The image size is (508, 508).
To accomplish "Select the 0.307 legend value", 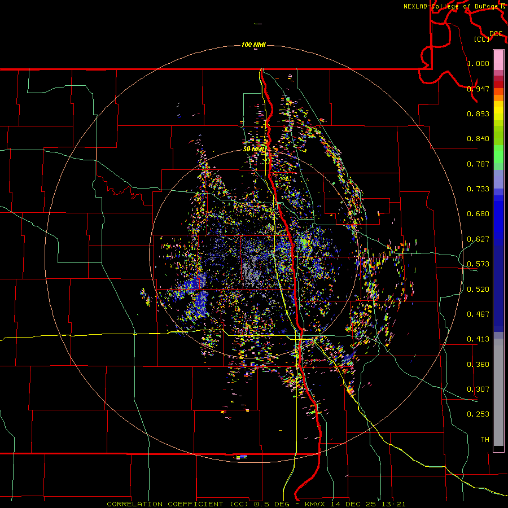I will click(x=478, y=389).
